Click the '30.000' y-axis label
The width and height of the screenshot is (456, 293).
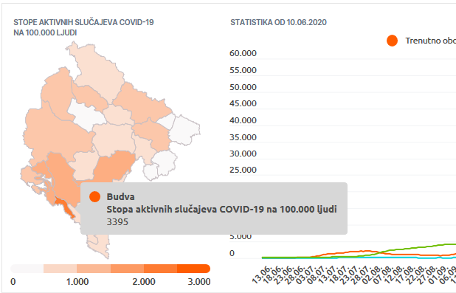click(x=243, y=154)
